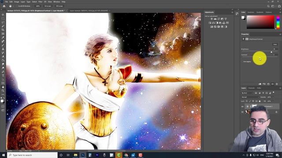Toggle lock all
This screenshot has width=282, height=158.
[260, 101]
